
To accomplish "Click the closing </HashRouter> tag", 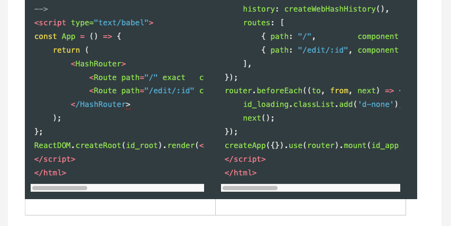I will 100,104.
